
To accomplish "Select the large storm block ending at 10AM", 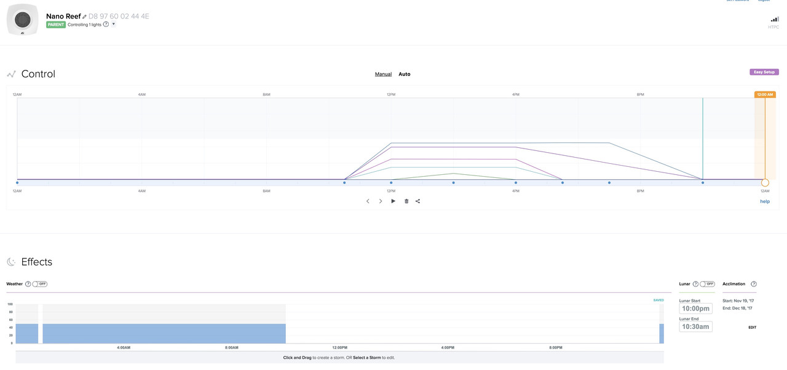I will [164, 334].
